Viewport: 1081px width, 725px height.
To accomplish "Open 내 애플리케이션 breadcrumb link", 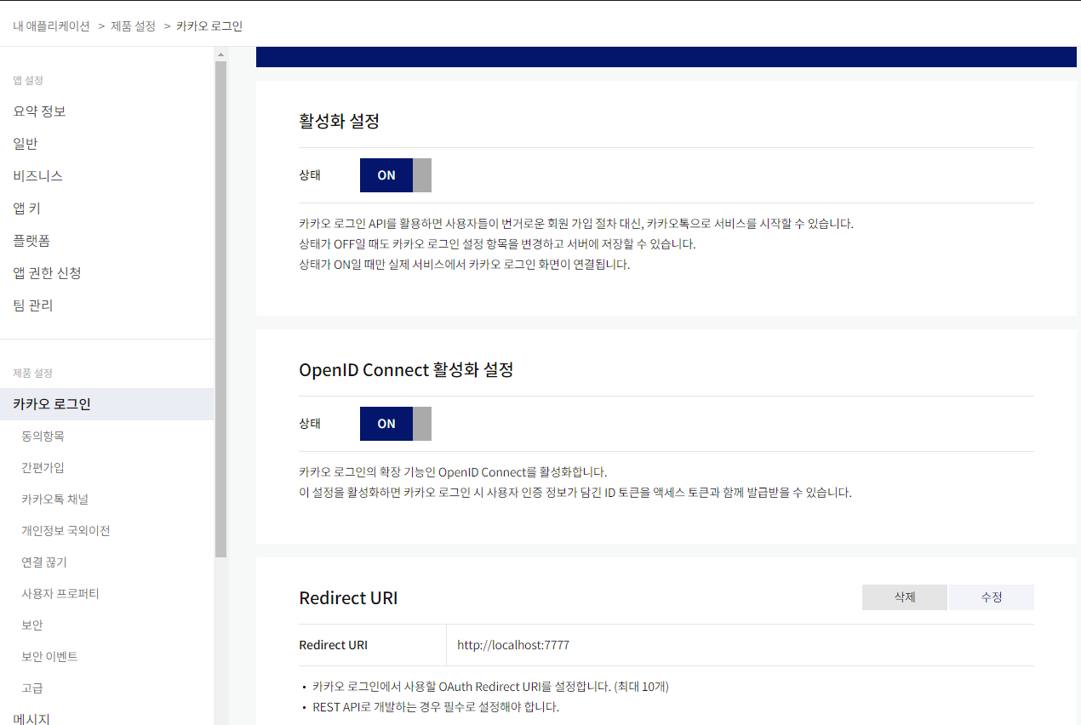I will tap(51, 26).
